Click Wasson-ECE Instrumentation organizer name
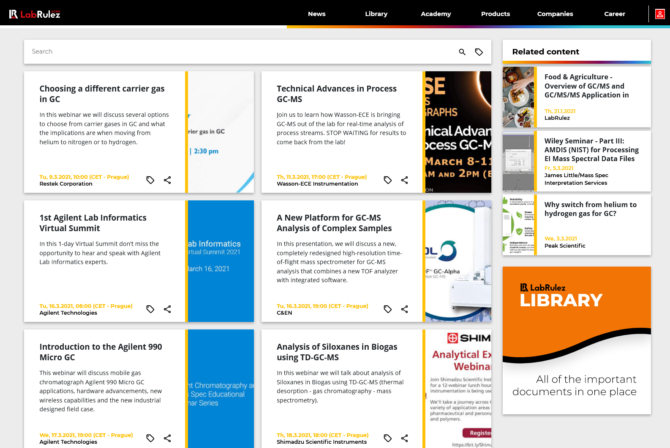Viewport: 670px width, 448px height. pos(317,184)
